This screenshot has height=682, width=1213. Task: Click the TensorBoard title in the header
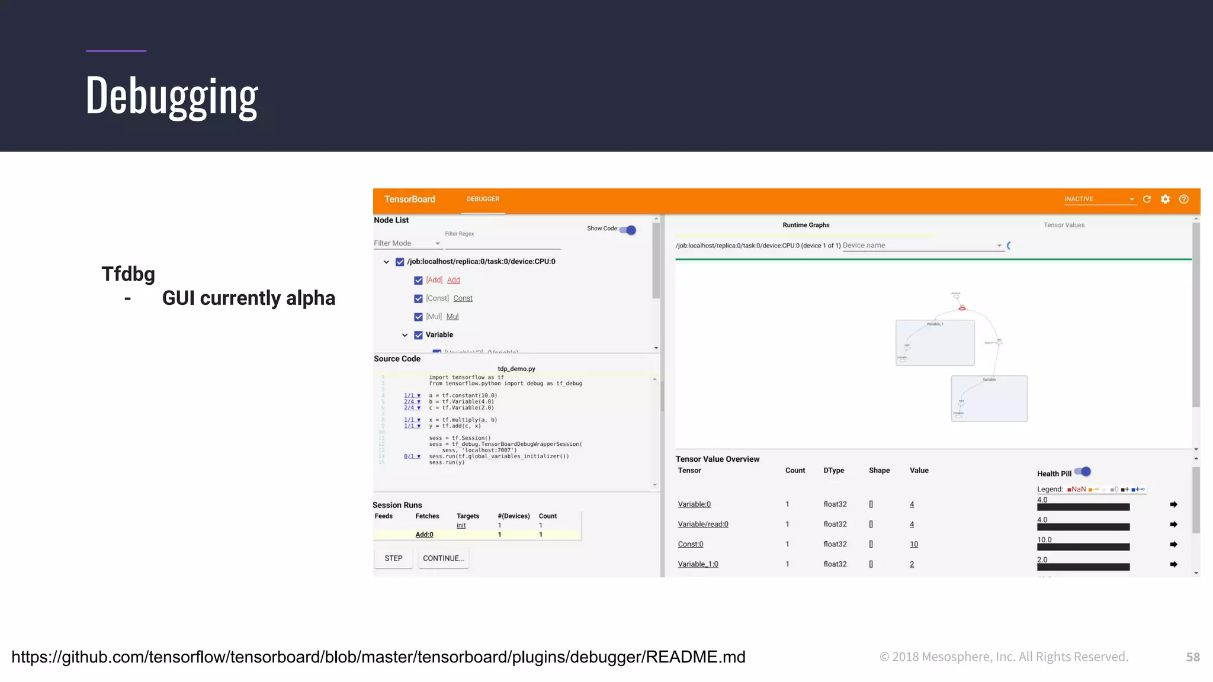coord(410,200)
